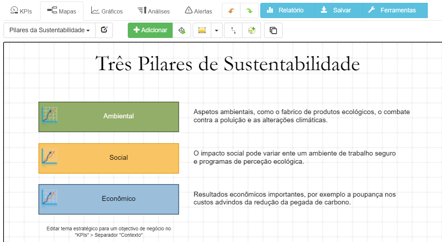
Task: Rename map using the edit pencil icon
Action: click(104, 30)
